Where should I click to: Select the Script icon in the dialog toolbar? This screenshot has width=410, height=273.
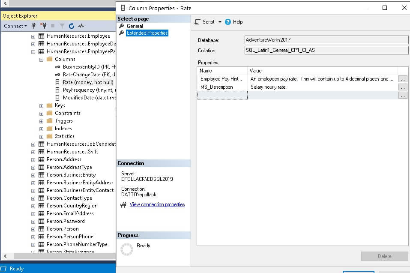pos(197,21)
